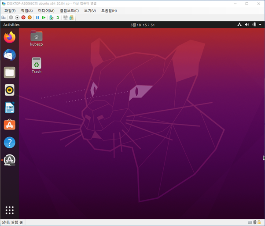The image size is (265, 226).
Task: Launch Thunderbird Mail from the dock
Action: point(10,55)
